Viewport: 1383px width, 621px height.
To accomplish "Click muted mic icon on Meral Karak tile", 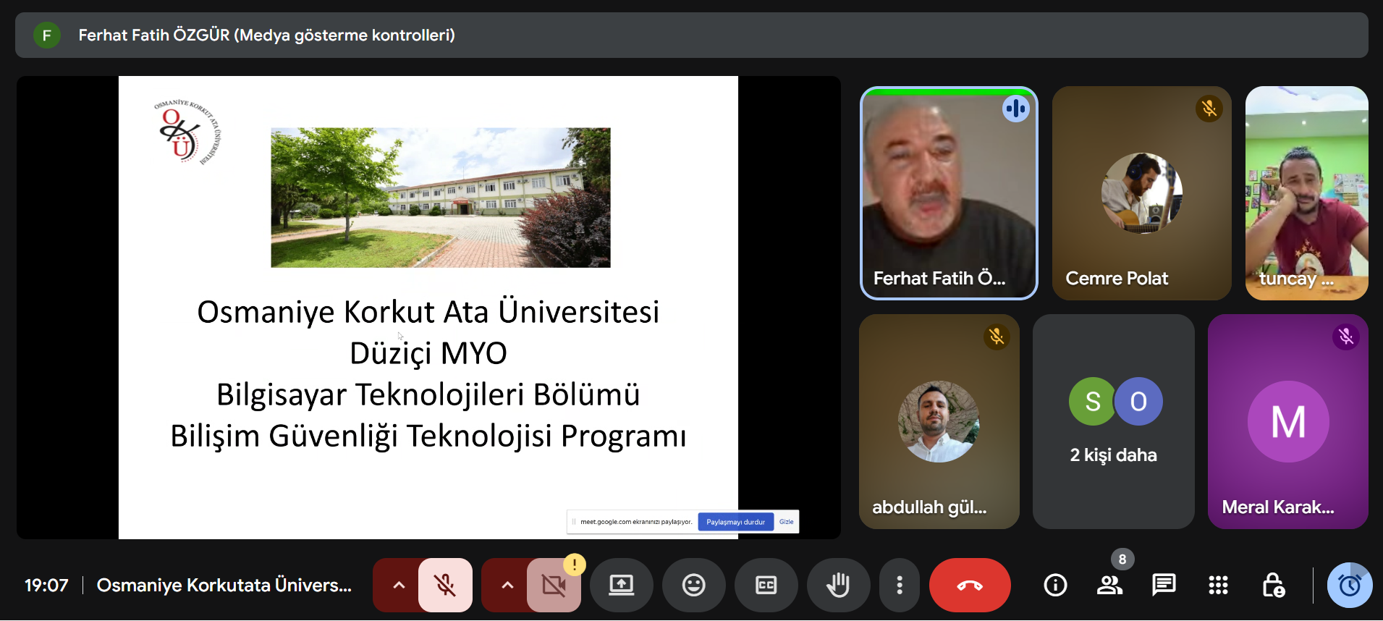I will point(1345,337).
